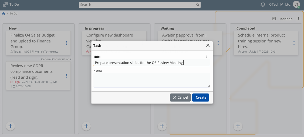Add a task to the New column
Screen dimensions: 304x137
(10, 126)
